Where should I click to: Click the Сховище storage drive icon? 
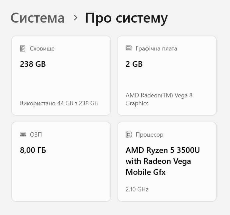23,49
